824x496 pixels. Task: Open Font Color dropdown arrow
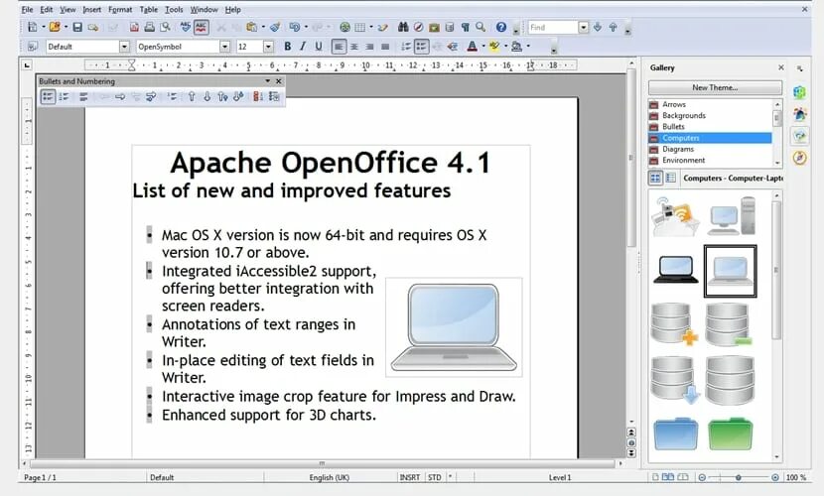pyautogui.click(x=482, y=47)
